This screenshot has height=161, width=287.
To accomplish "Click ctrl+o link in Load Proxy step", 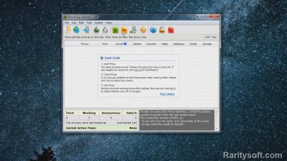I will (x=146, y=67).
